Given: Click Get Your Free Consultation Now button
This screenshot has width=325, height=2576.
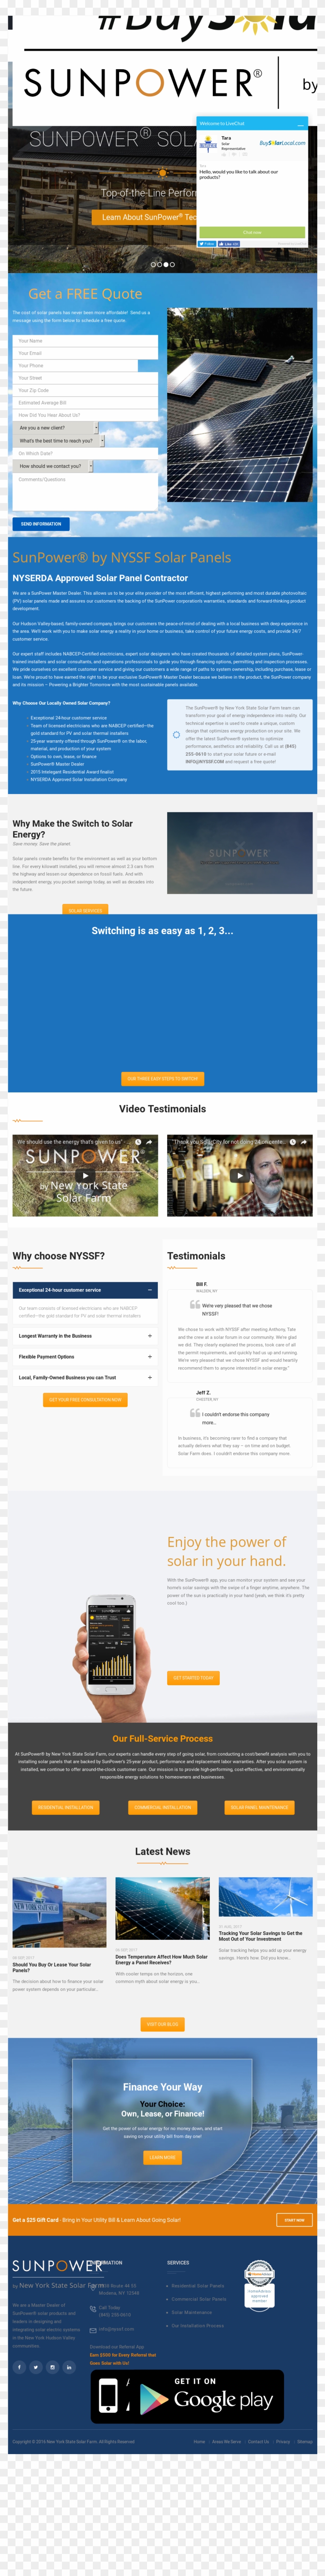Looking at the screenshot, I should (85, 1400).
